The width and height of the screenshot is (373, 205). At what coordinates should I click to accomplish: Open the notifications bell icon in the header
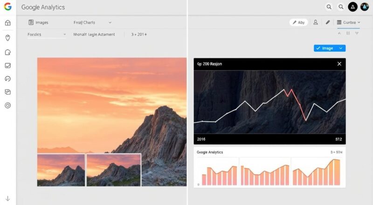click(x=352, y=7)
